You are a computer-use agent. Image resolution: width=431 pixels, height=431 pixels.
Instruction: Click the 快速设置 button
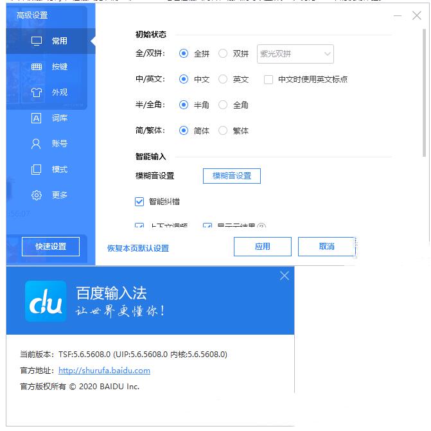[x=51, y=247]
